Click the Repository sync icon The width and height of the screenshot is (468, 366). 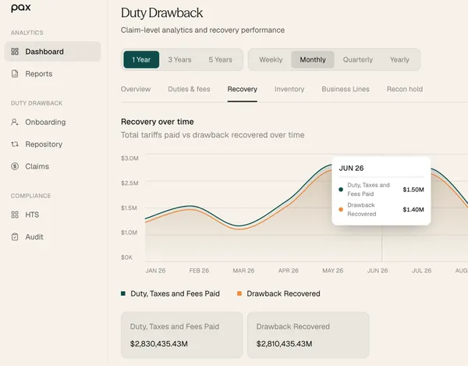click(15, 144)
